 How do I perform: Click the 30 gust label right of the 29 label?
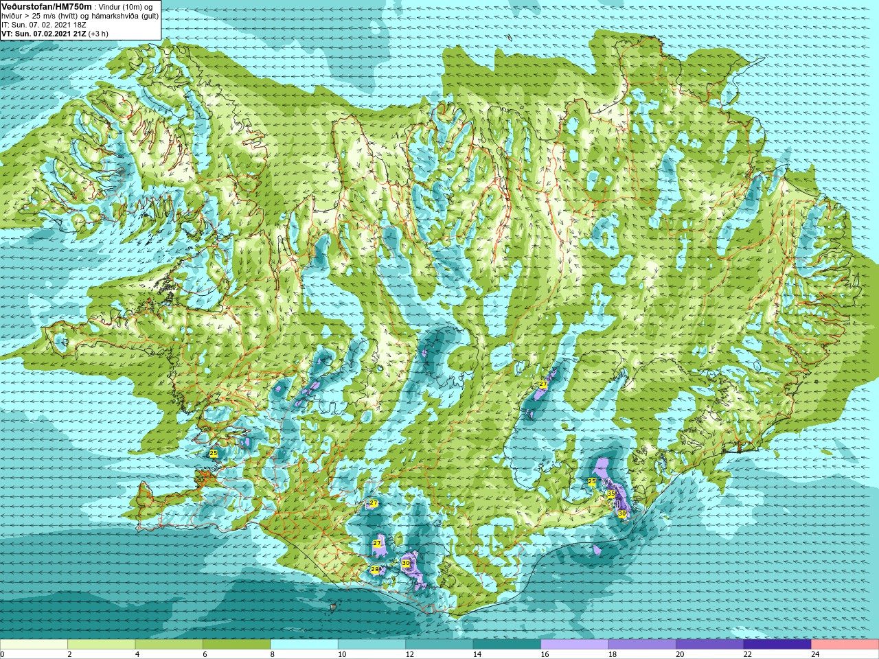tap(406, 563)
